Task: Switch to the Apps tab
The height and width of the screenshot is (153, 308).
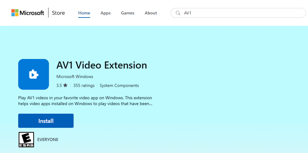Action: pyautogui.click(x=105, y=13)
